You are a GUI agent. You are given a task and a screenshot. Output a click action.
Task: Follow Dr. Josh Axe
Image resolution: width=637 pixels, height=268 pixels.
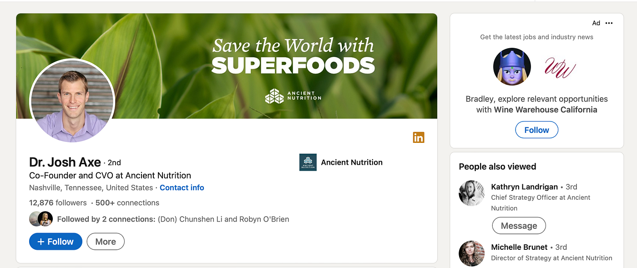pos(56,242)
